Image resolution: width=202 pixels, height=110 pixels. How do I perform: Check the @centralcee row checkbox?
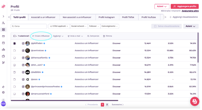(x=15, y=50)
